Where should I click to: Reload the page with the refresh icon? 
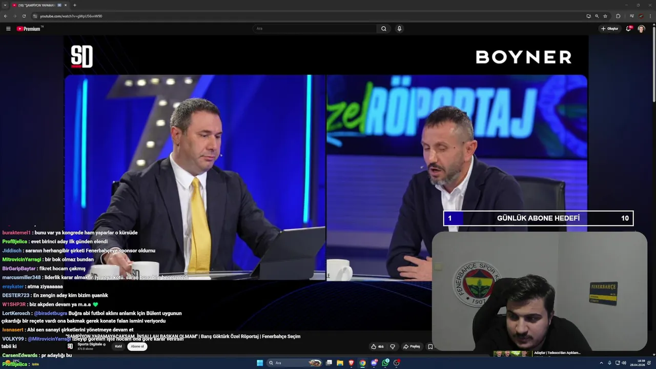click(x=24, y=16)
